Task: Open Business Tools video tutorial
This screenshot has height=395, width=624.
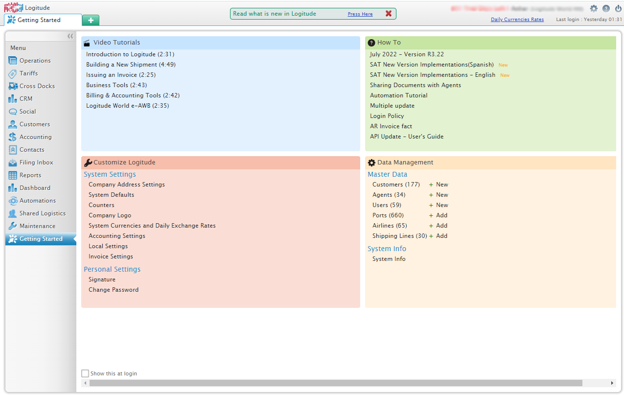Action: (x=116, y=85)
